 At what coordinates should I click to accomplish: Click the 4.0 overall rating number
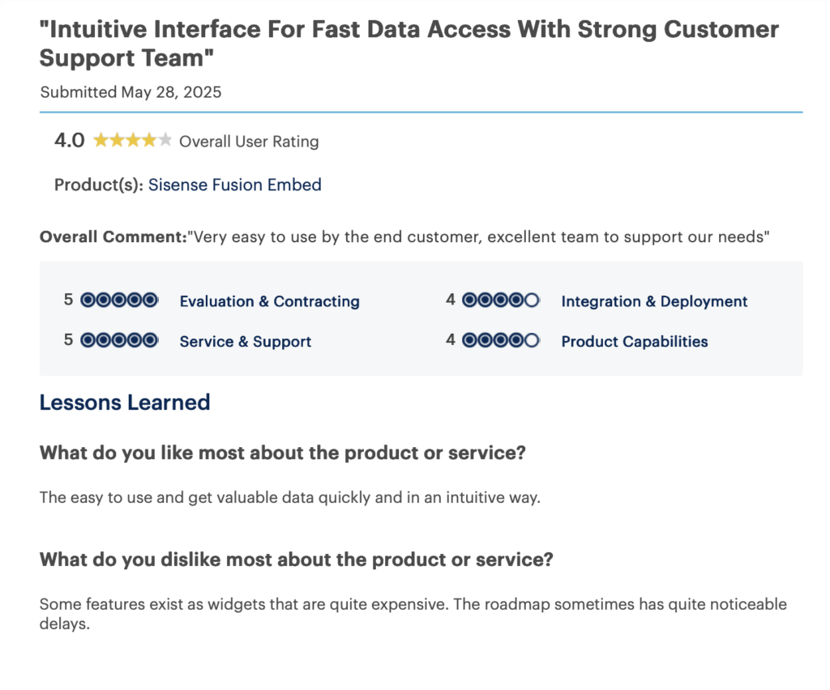pyautogui.click(x=69, y=141)
